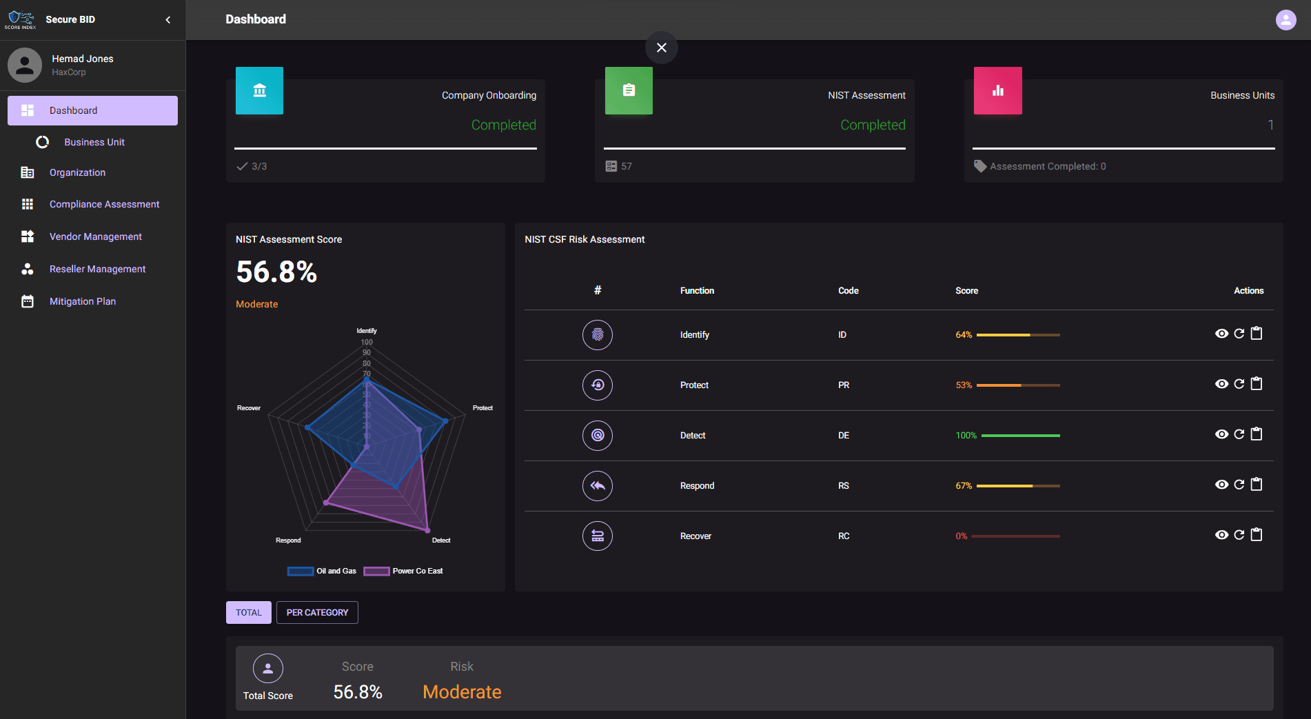Click the Function column header
The height and width of the screenshot is (719, 1311).
(697, 291)
